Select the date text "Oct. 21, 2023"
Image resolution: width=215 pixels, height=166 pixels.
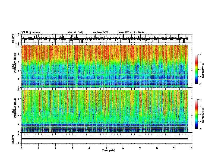tap(76, 33)
